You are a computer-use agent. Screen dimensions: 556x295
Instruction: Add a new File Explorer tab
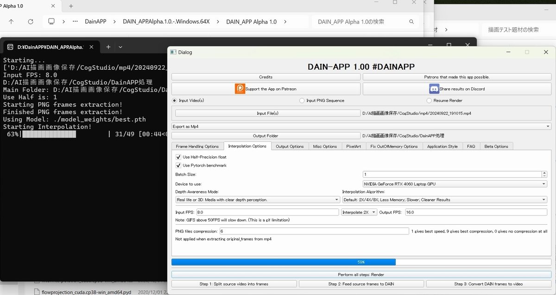click(x=71, y=6)
